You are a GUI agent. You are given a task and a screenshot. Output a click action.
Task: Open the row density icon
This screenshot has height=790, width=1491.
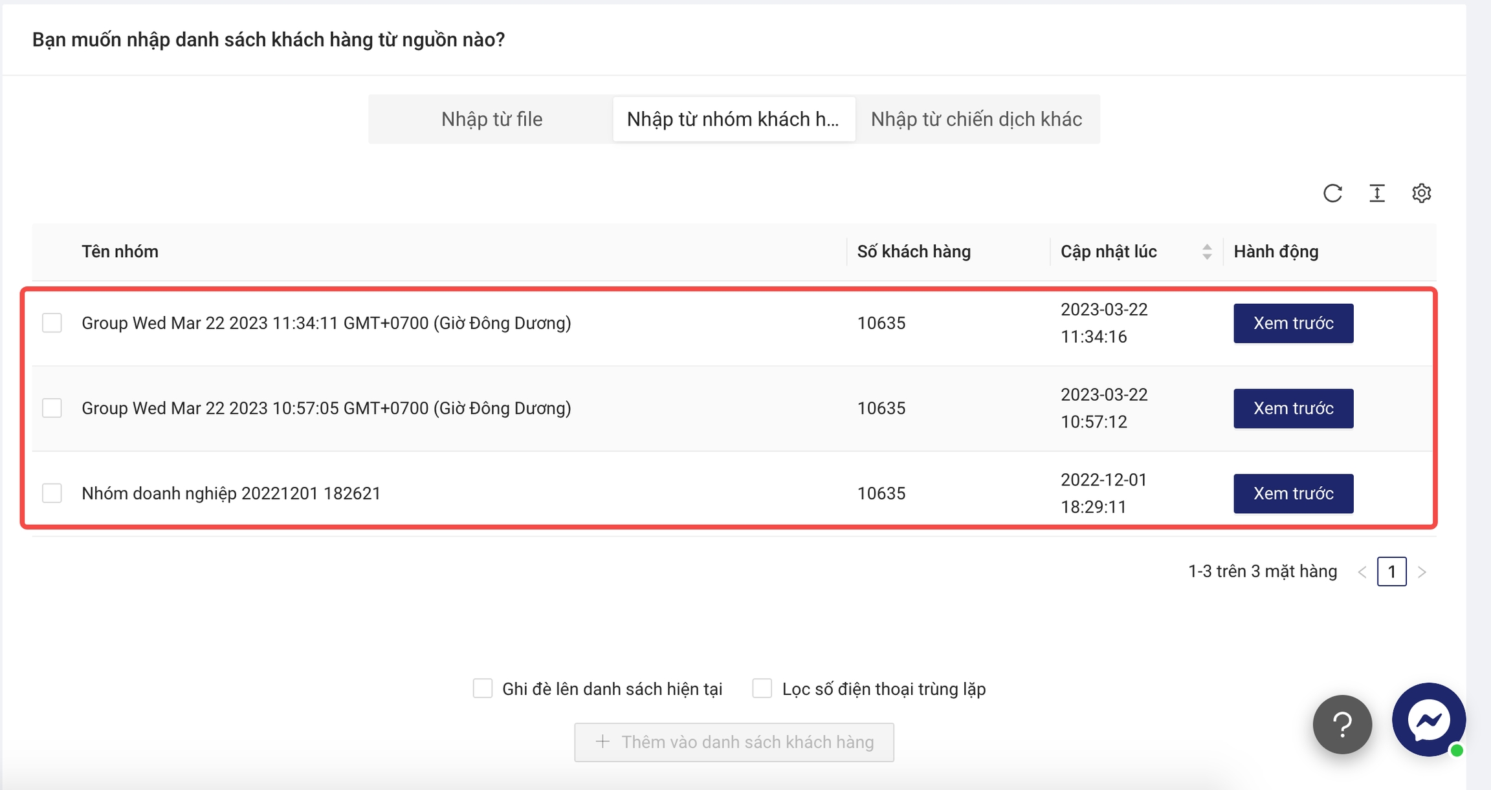1377,193
